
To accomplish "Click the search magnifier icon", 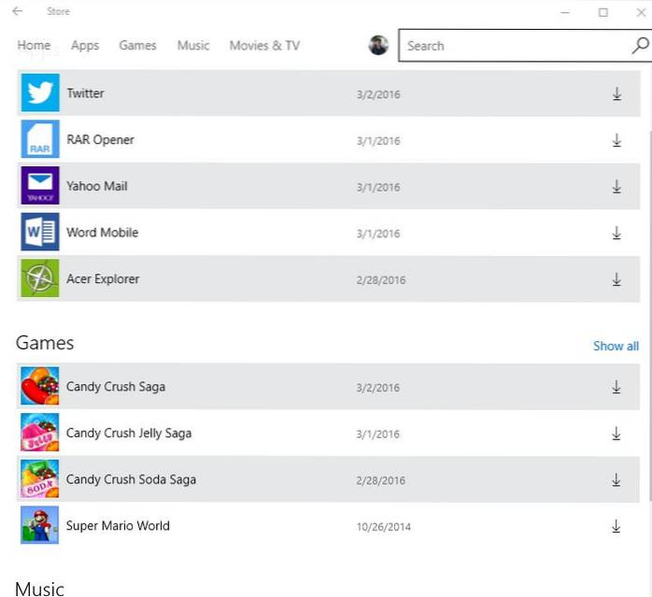I will coord(640,45).
